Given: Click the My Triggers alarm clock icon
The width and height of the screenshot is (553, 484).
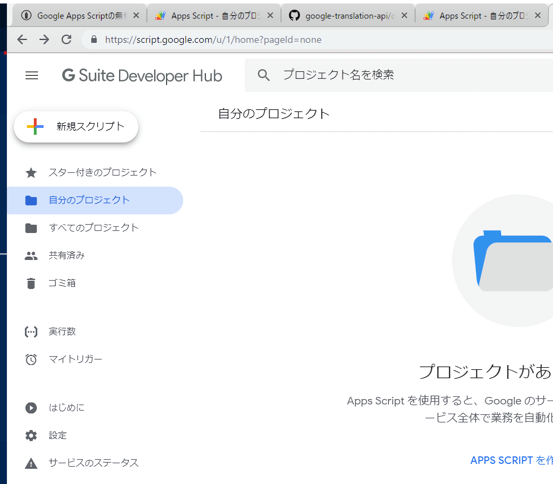Looking at the screenshot, I should 31,360.
